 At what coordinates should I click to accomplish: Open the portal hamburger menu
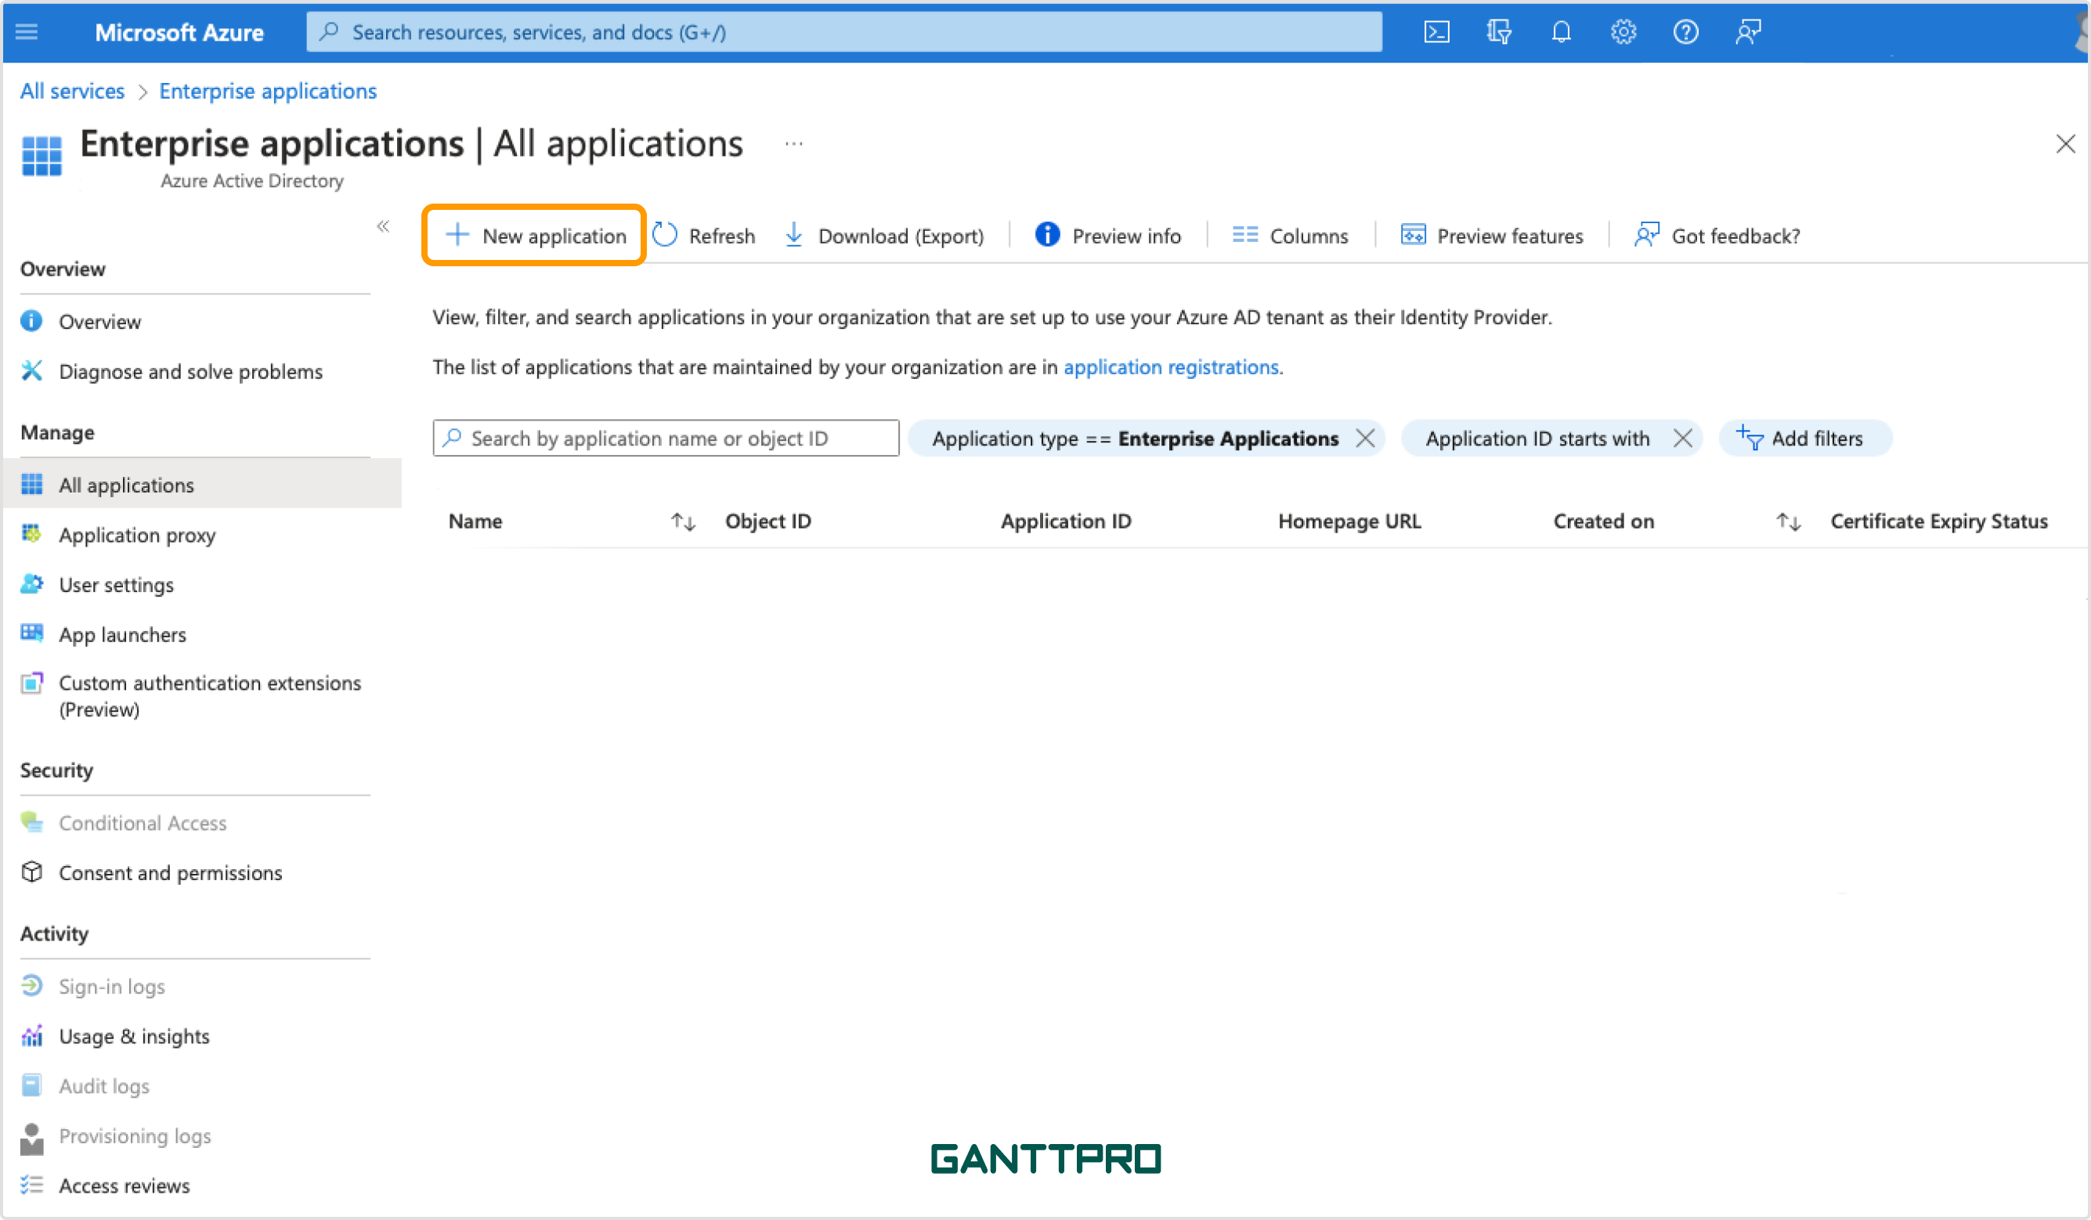click(27, 31)
